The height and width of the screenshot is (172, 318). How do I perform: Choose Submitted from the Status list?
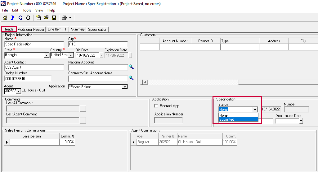238,119
